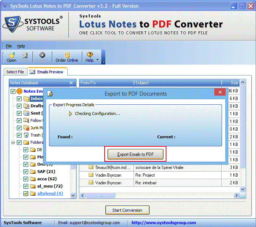Click the email list scroll down arrow
The image size is (256, 227).
click(x=242, y=189)
